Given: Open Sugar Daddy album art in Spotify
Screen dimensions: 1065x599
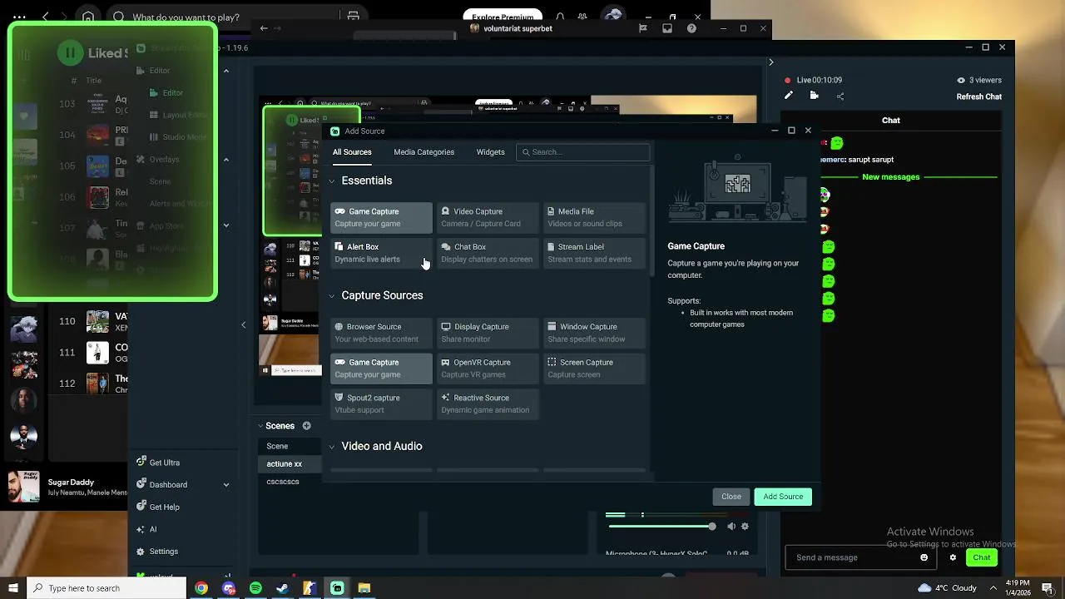Looking at the screenshot, I should [x=24, y=487].
